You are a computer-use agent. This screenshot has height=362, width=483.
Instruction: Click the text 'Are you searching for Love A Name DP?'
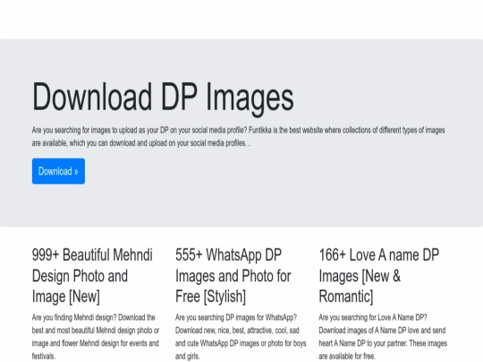[373, 317]
